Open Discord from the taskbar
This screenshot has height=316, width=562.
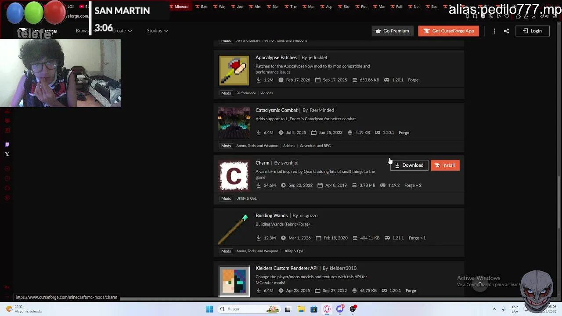(340, 309)
